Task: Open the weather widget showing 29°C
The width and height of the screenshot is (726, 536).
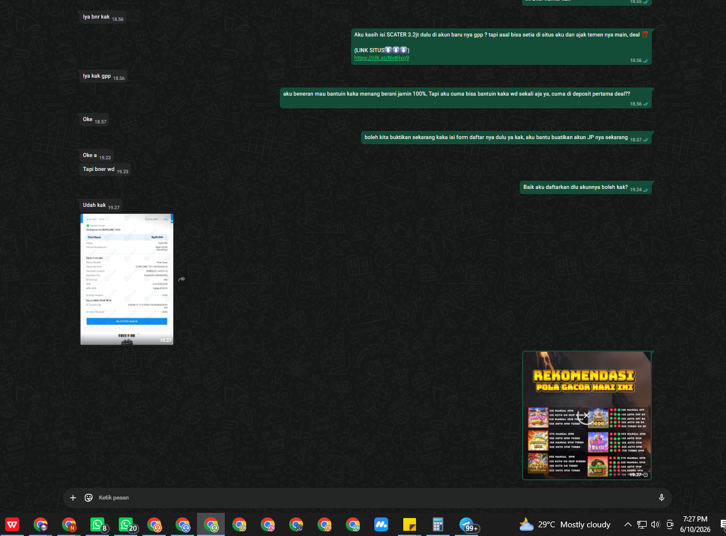Action: point(565,525)
